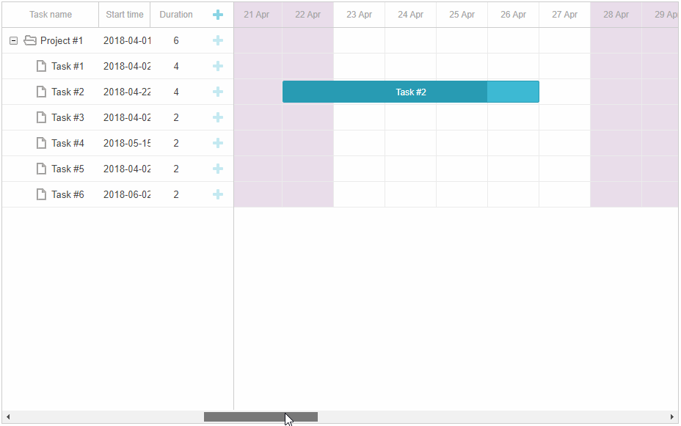Screen dimensions: 681x426
Task: Click the plus icon in Task #3 row
Action: coord(218,117)
